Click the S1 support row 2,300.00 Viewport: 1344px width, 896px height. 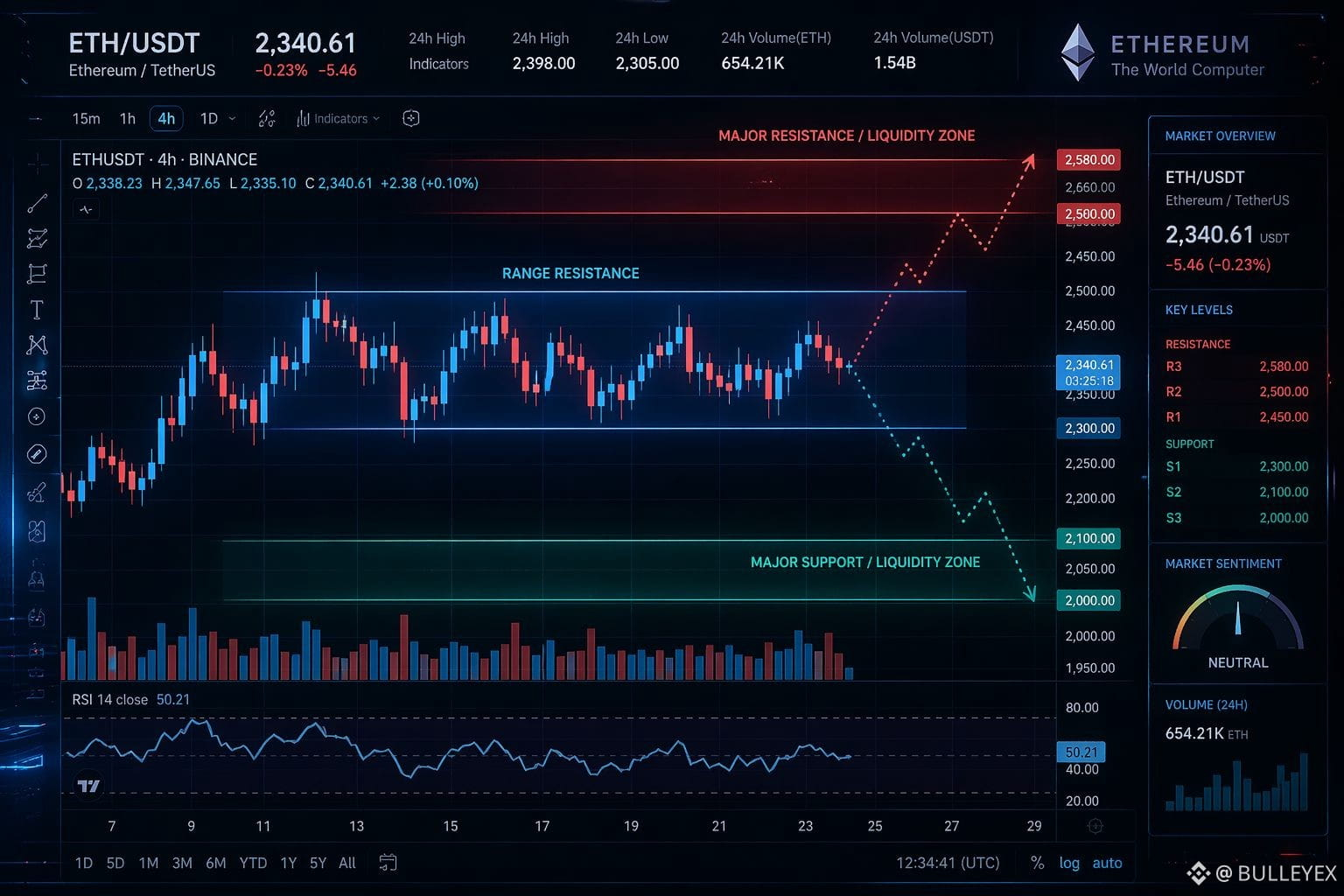click(x=1237, y=466)
